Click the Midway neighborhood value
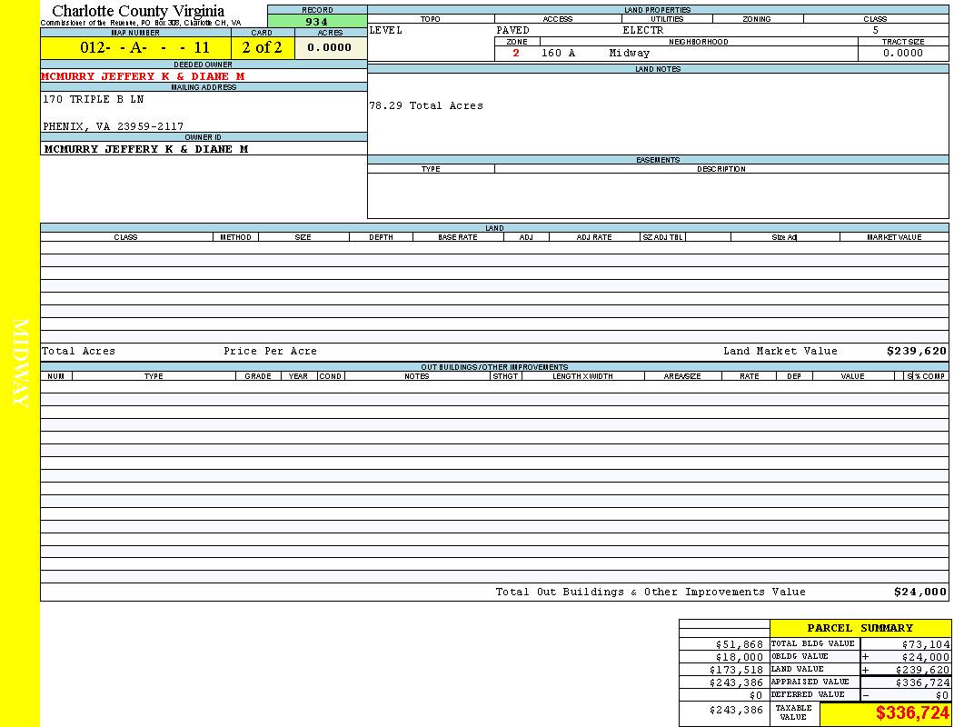This screenshot has height=727, width=954. tap(630, 53)
